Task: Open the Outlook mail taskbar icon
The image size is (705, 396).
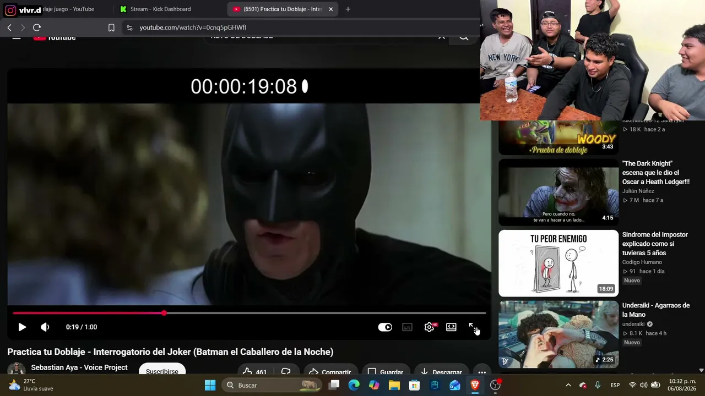Action: coord(455,385)
